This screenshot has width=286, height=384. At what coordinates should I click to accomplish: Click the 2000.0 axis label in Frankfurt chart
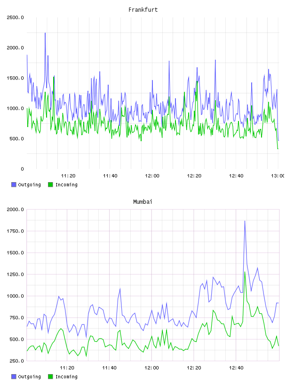tap(15, 48)
